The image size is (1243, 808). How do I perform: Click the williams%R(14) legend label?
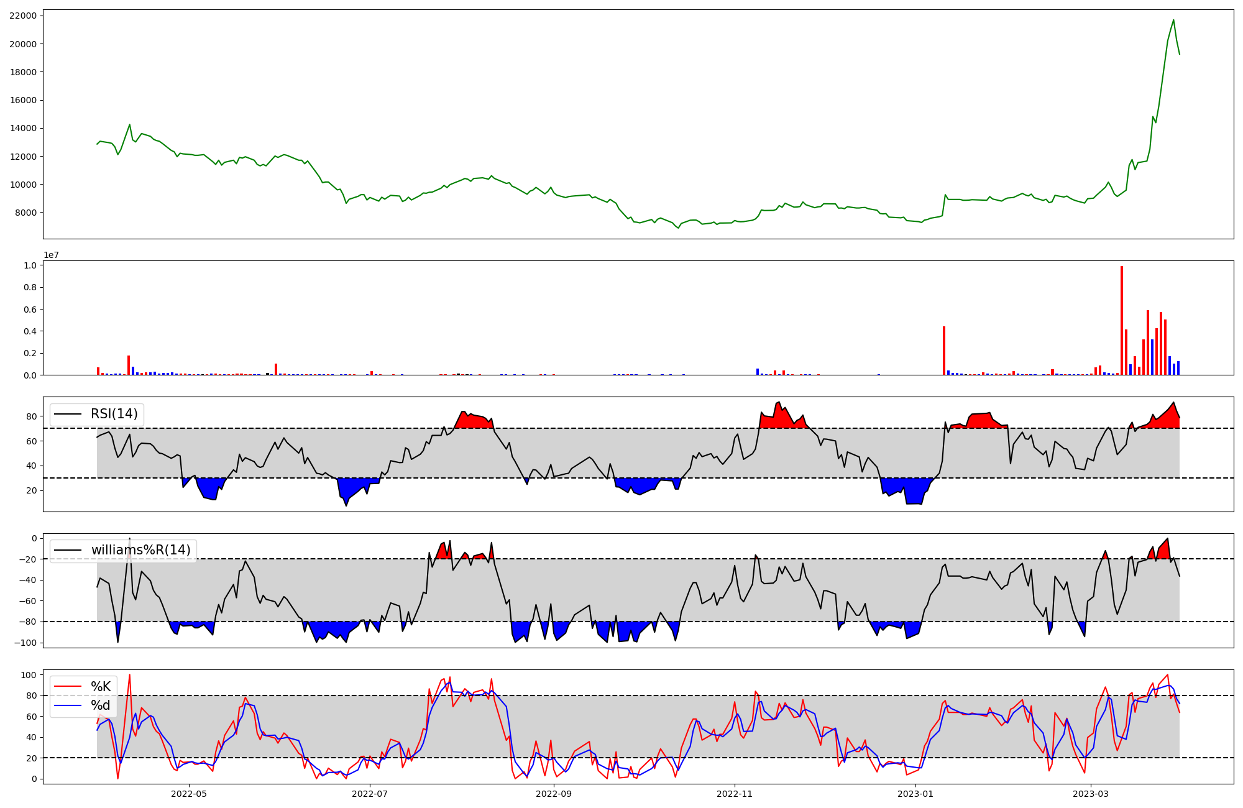[x=140, y=550]
